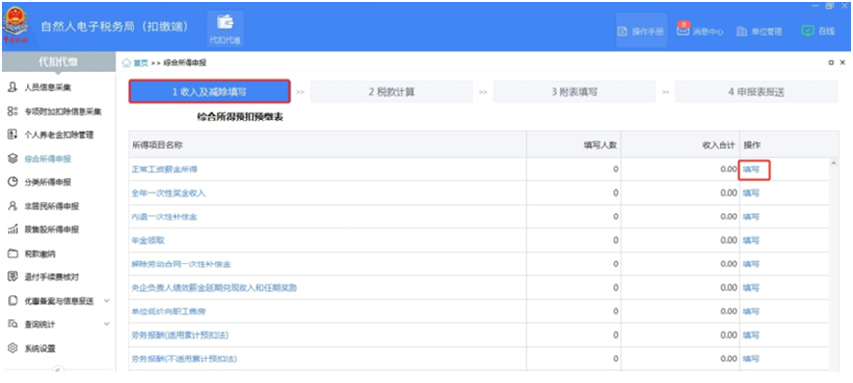
Task: Click the 首页 breadcrumb link
Action: 141,63
